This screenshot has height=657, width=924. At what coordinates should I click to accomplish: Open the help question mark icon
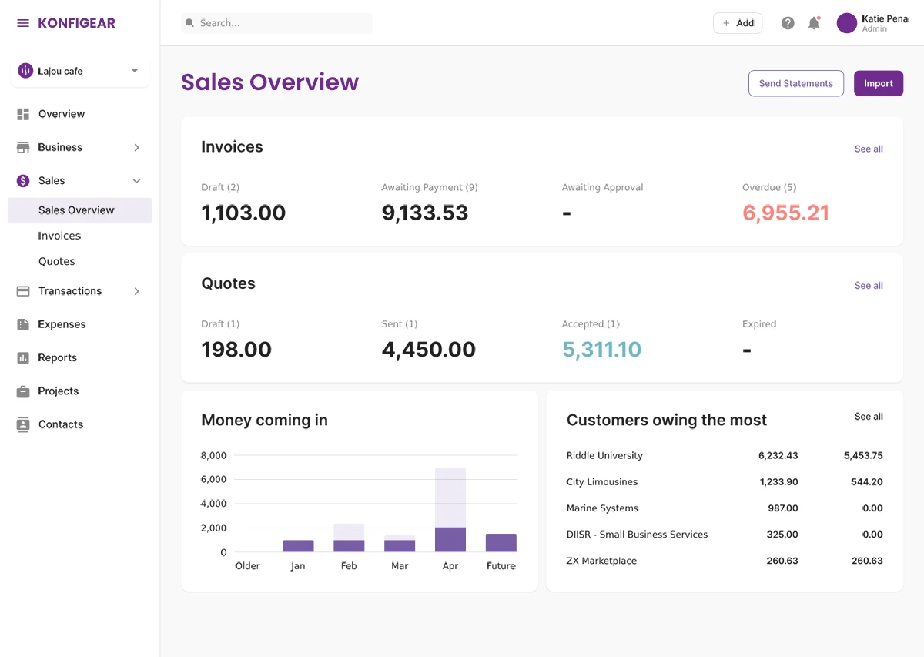tap(788, 23)
